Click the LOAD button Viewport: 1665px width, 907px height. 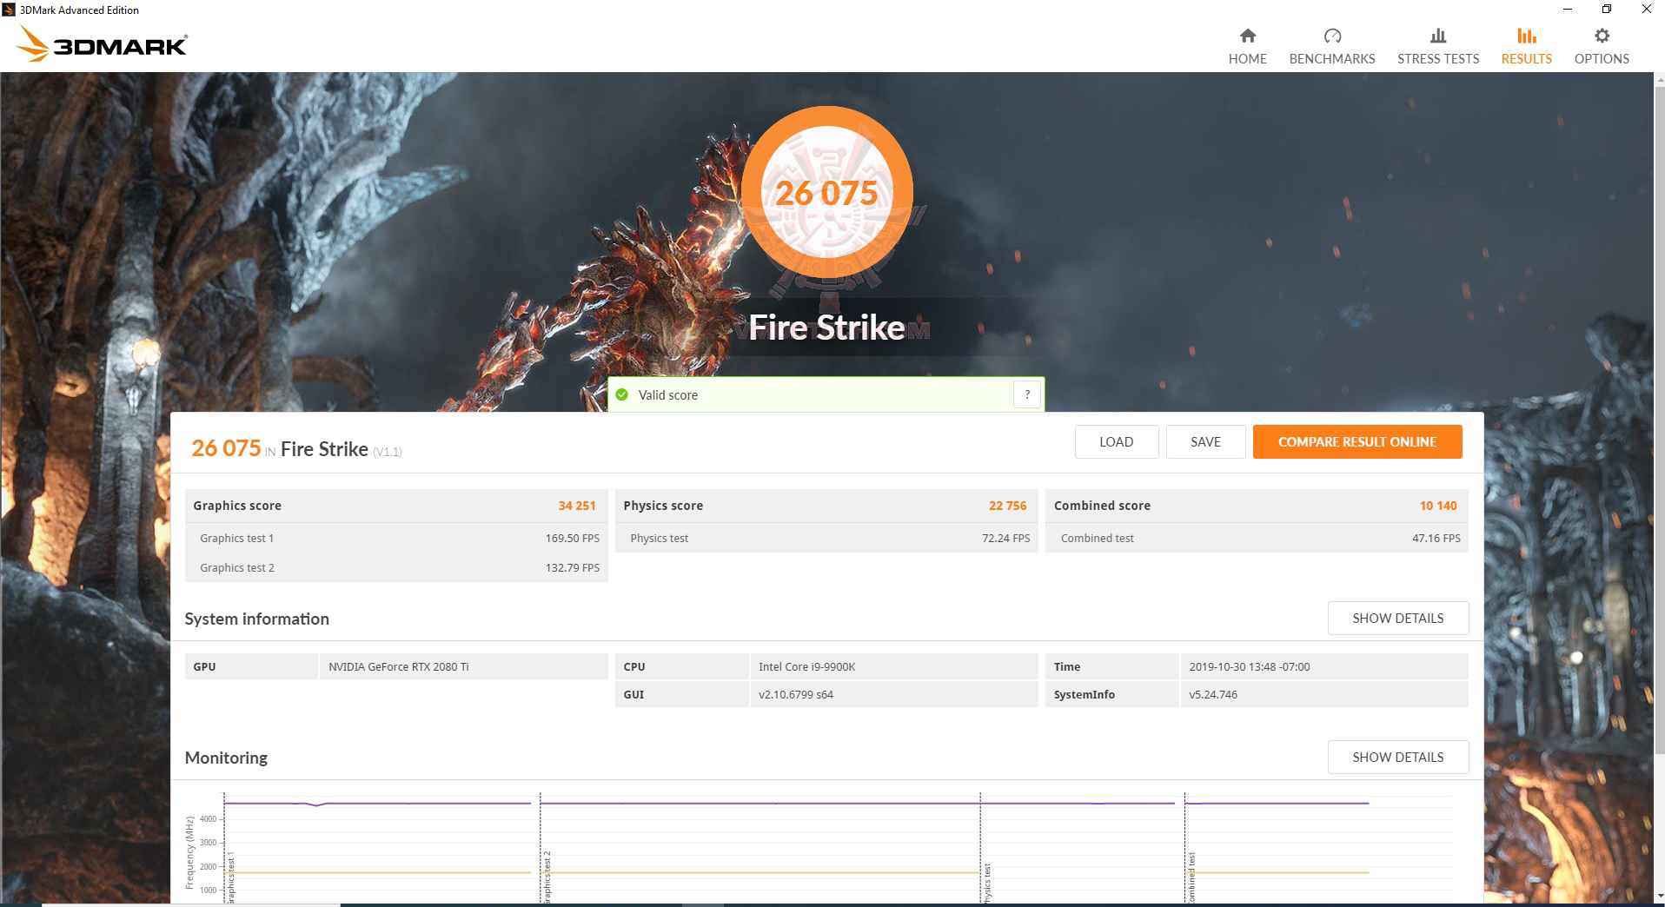click(1116, 441)
